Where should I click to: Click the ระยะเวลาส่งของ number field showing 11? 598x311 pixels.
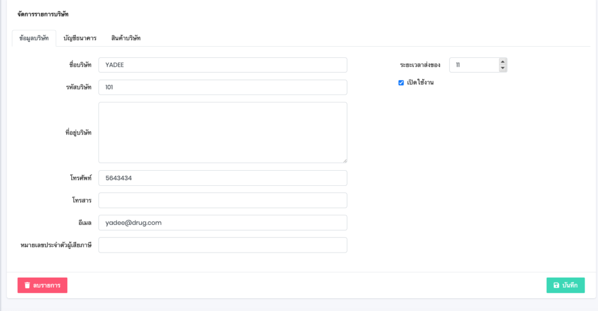pyautogui.click(x=473, y=65)
